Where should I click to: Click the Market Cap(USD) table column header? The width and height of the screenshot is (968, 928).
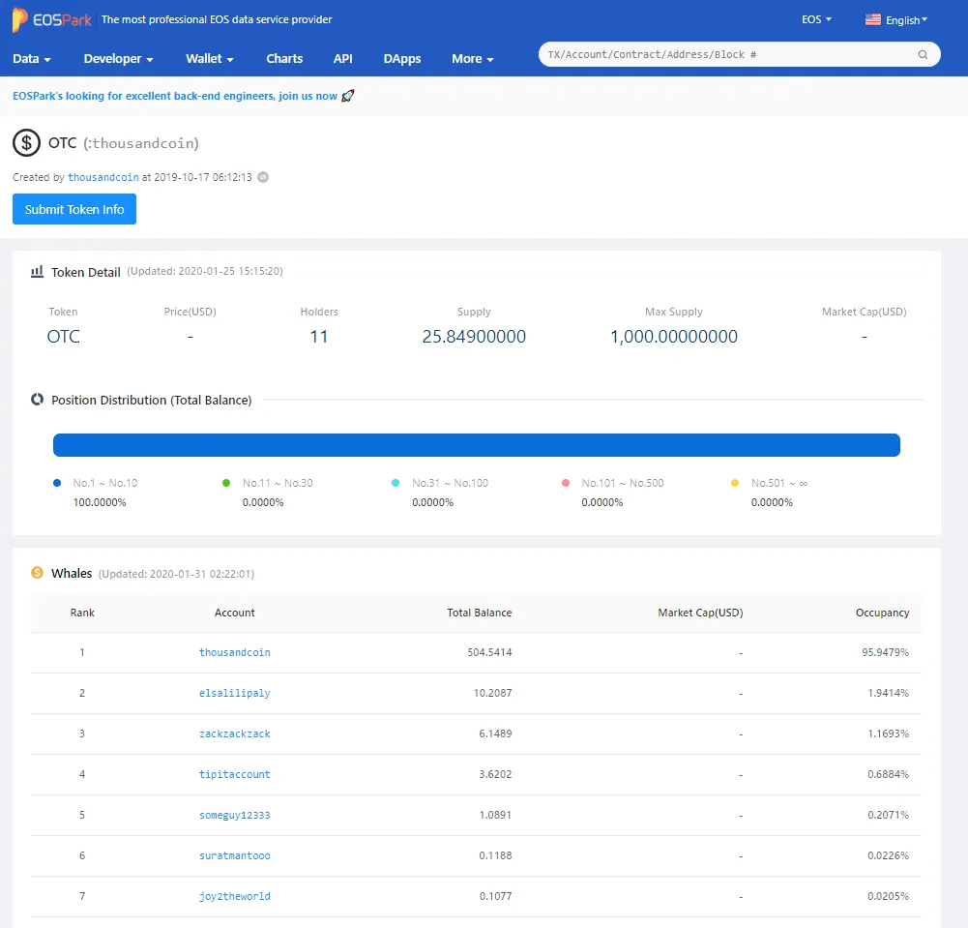(701, 613)
